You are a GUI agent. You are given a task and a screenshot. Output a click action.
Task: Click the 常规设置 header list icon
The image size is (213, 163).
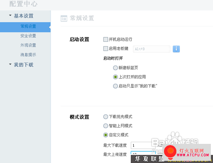pos(64,18)
